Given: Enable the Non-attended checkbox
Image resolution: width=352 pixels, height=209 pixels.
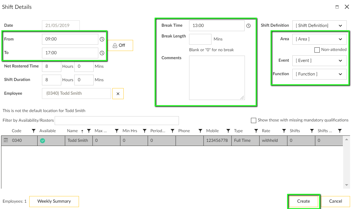Looking at the screenshot, I should [317, 50].
